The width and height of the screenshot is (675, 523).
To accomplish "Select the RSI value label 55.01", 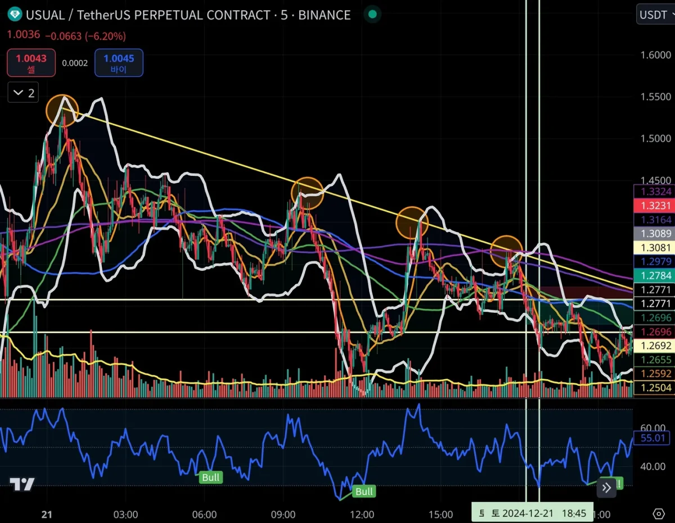I will coord(653,438).
